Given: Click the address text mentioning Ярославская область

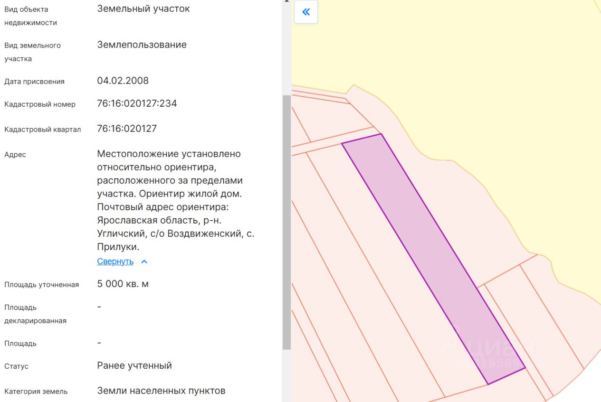Looking at the screenshot, I should [176, 200].
